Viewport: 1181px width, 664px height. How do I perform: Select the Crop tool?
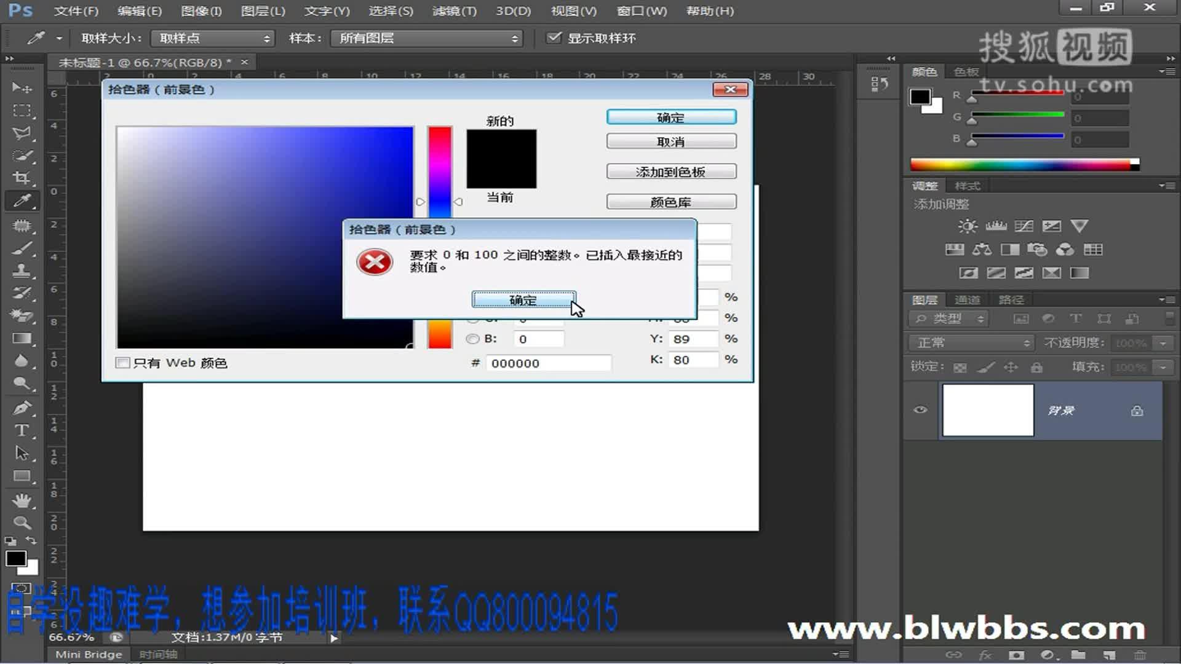(x=22, y=178)
